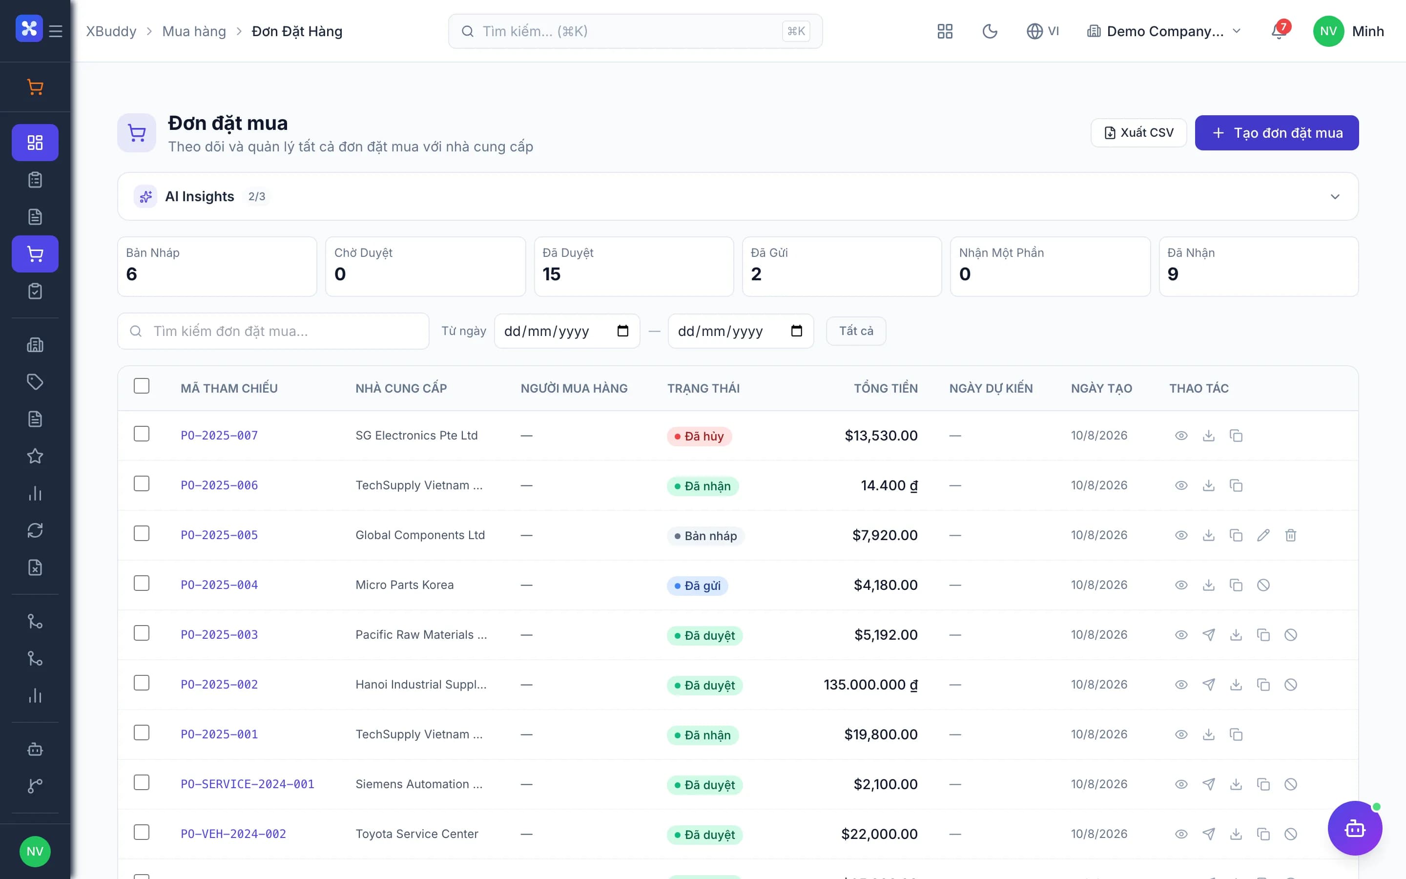1406x879 pixels.
Task: Open the sidebar refresh arrows icon
Action: pos(35,530)
